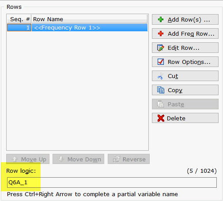Image resolution: width=223 pixels, height=201 pixels.
Task: Click the scissors Cut icon
Action: tap(161, 76)
